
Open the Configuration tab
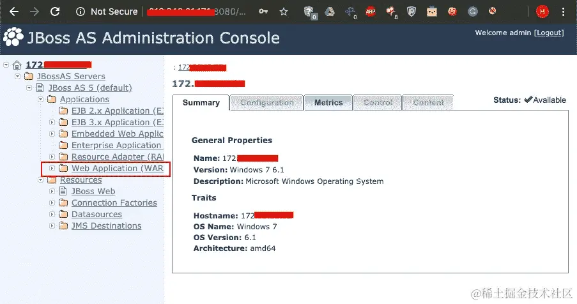(x=267, y=103)
